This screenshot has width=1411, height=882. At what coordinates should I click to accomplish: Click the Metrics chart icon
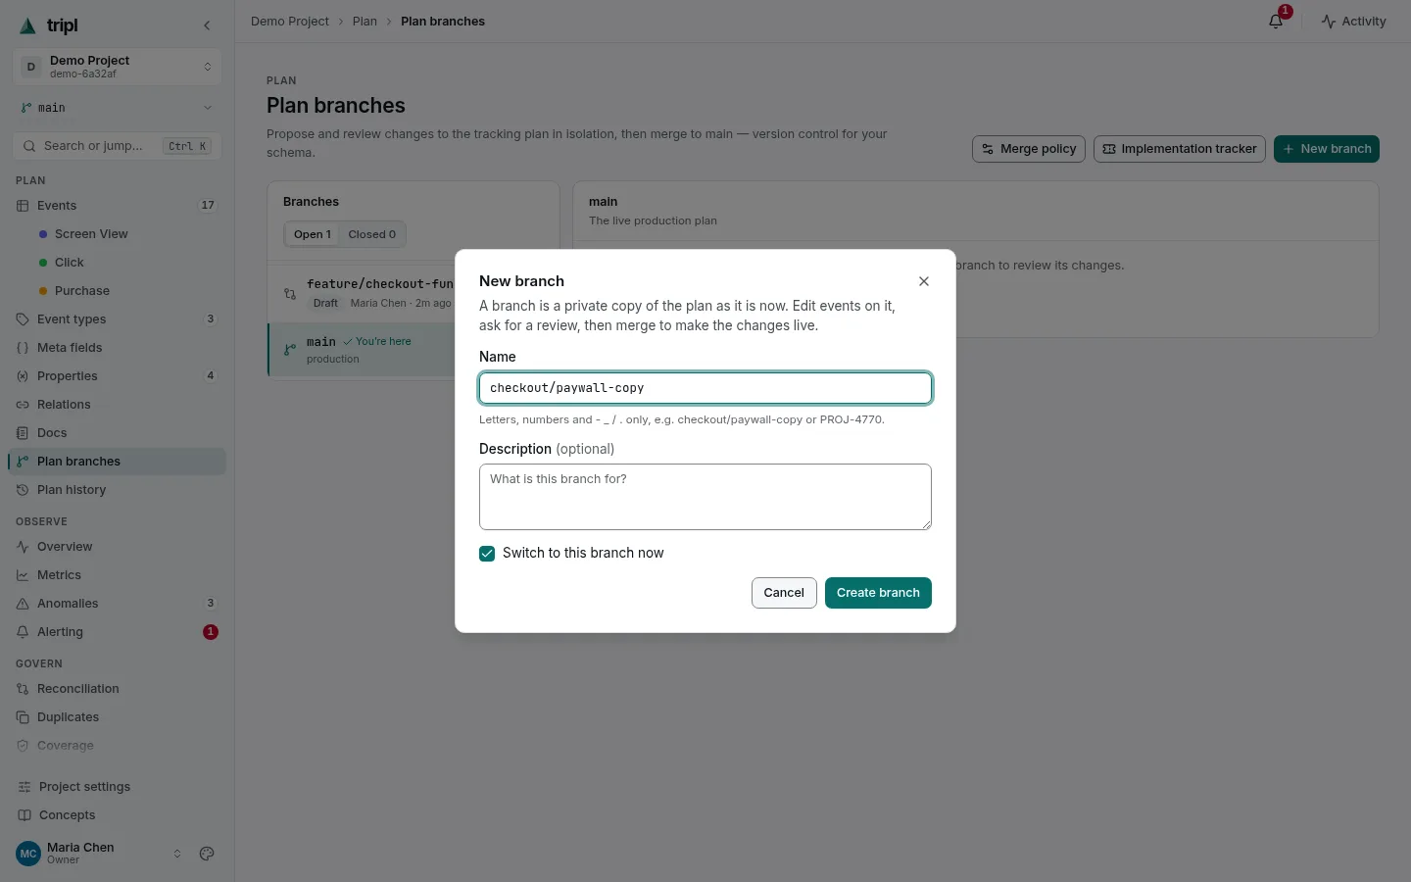(x=23, y=575)
